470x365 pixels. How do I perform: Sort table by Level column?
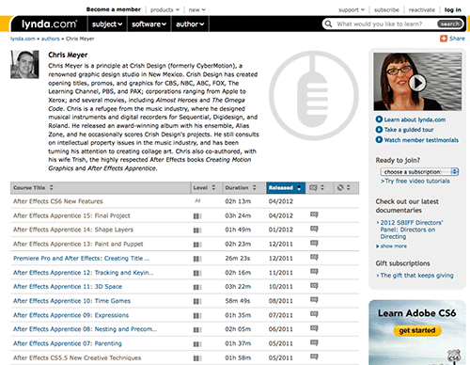207,187
